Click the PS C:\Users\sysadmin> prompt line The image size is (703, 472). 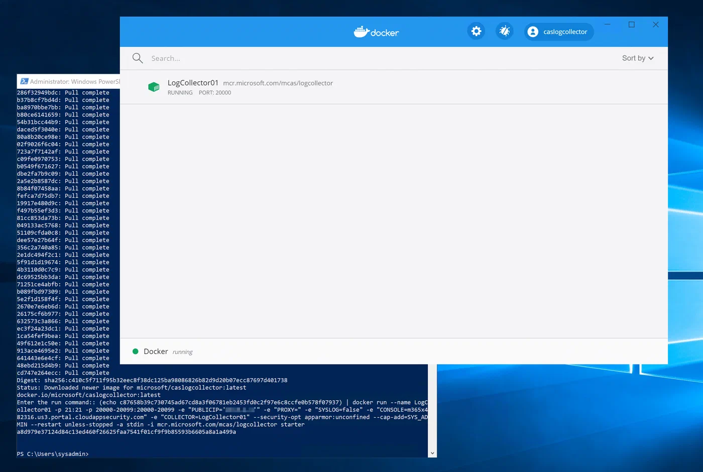pyautogui.click(x=53, y=454)
